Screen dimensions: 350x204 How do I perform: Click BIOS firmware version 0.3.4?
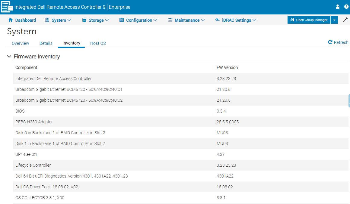[221, 111]
